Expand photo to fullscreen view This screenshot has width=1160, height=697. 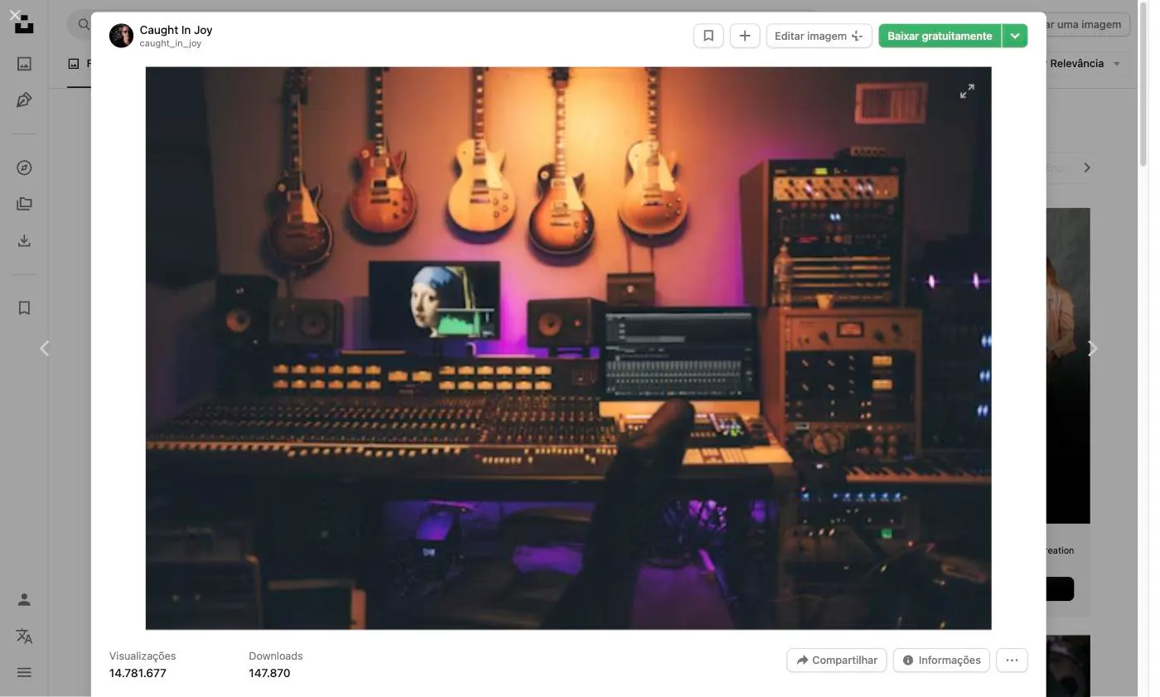click(967, 91)
